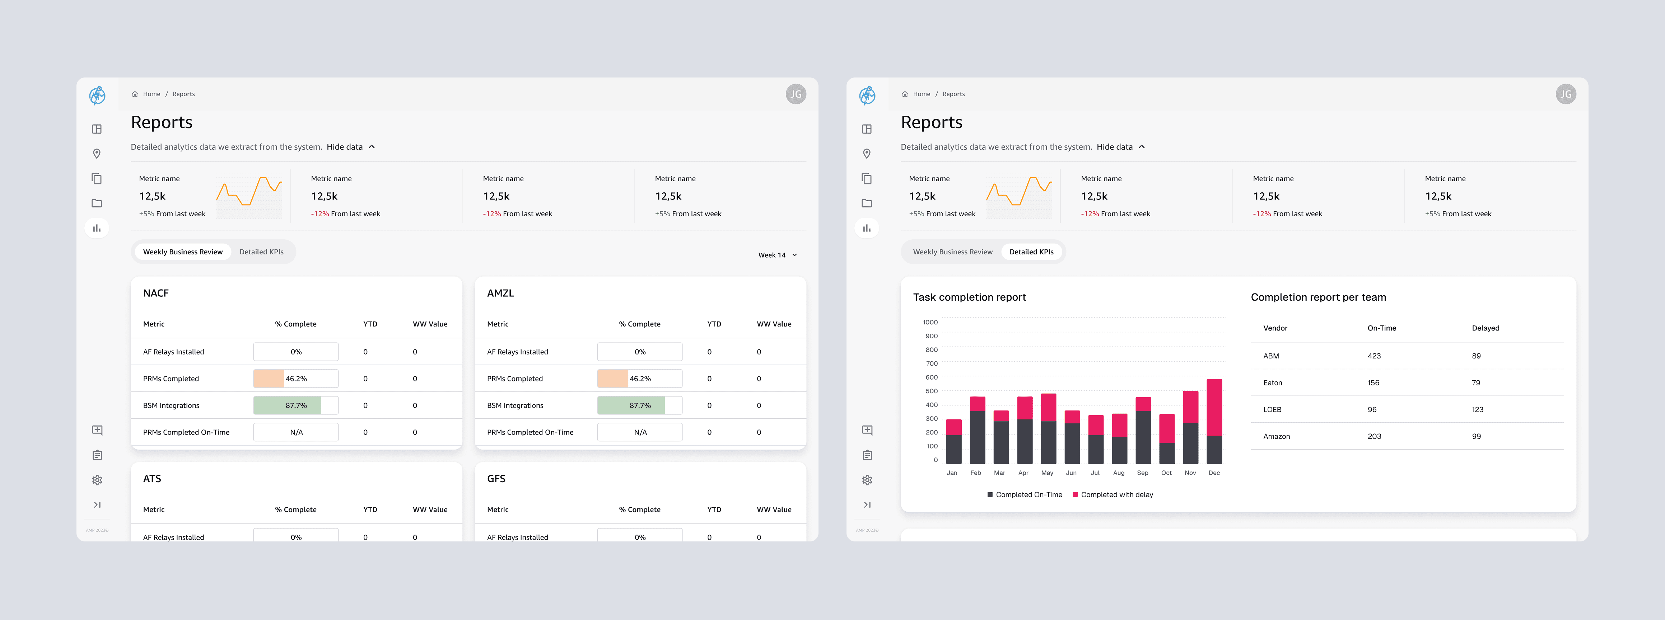Click the dashboard layout icon in left screen's sidebar

[97, 129]
